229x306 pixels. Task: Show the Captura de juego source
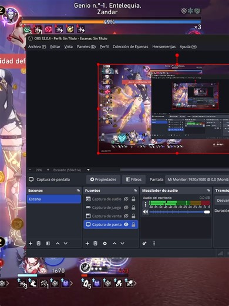pyautogui.click(x=126, y=208)
